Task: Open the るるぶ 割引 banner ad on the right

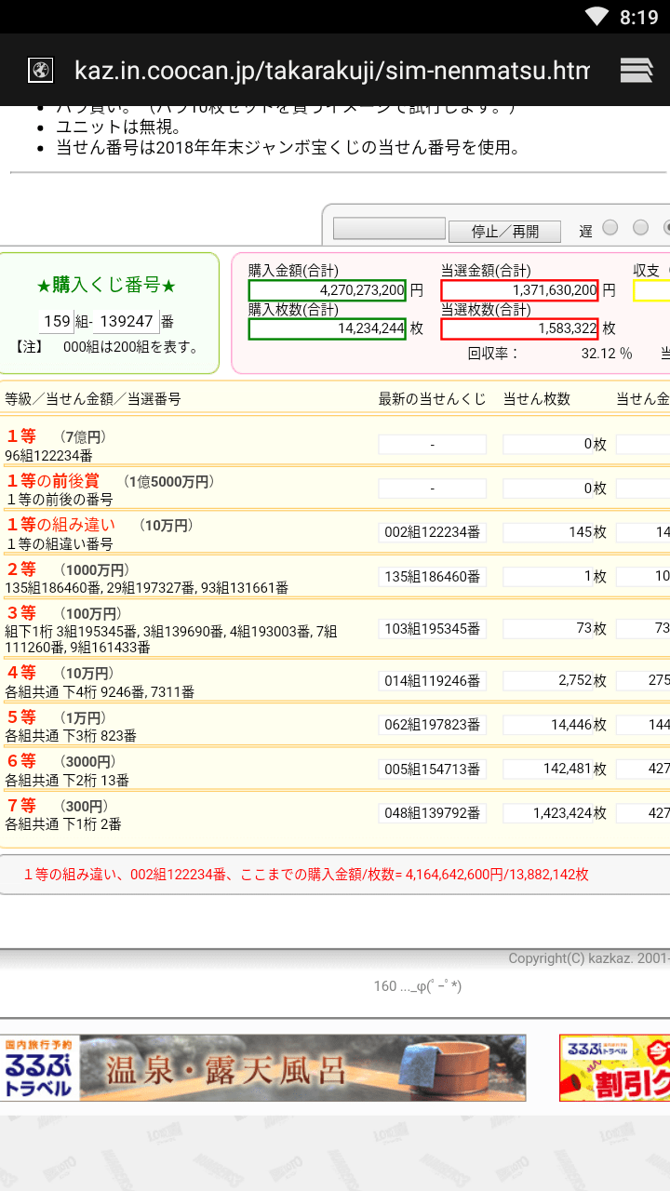Action: tap(614, 1068)
